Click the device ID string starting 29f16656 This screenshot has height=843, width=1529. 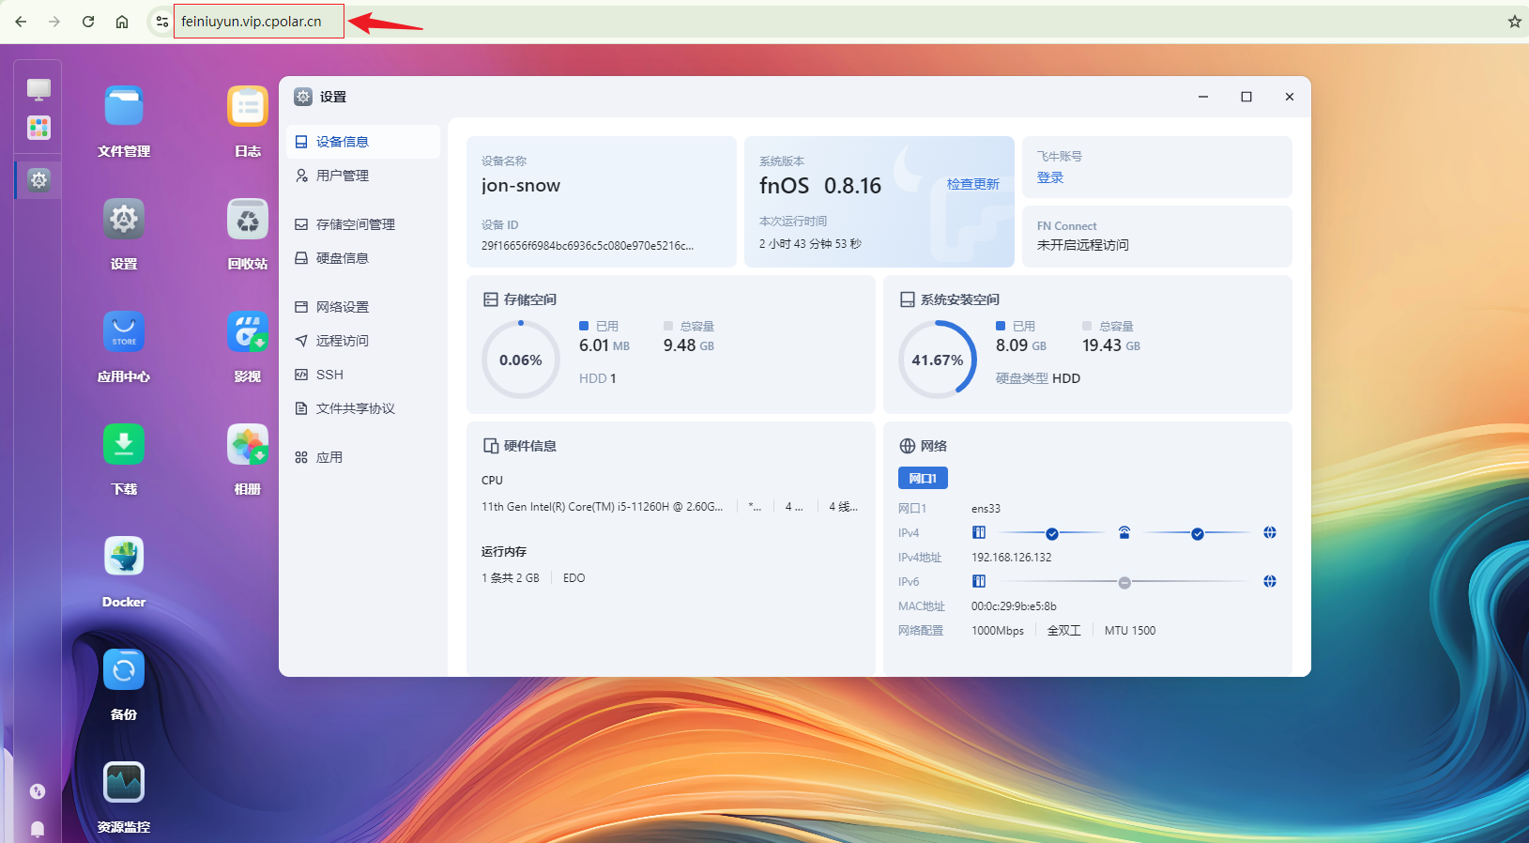pos(588,246)
